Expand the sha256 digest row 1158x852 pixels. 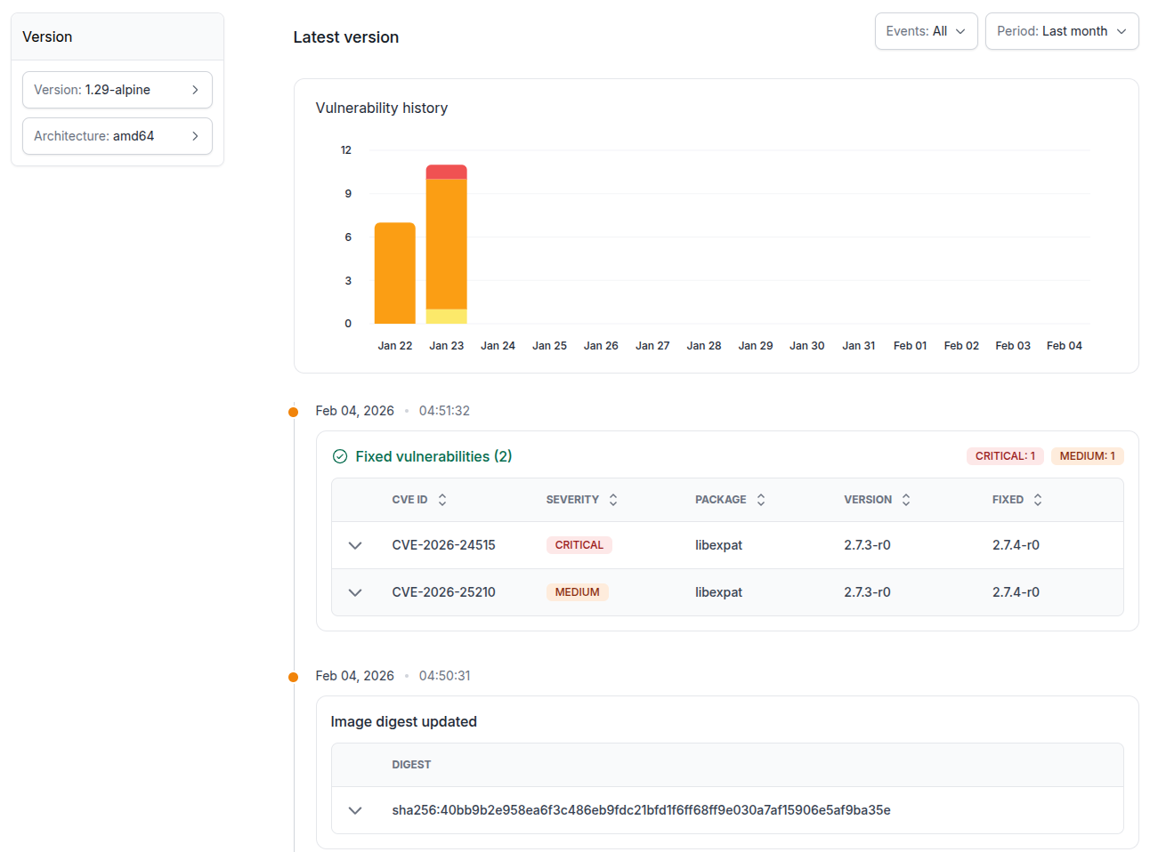pos(355,810)
